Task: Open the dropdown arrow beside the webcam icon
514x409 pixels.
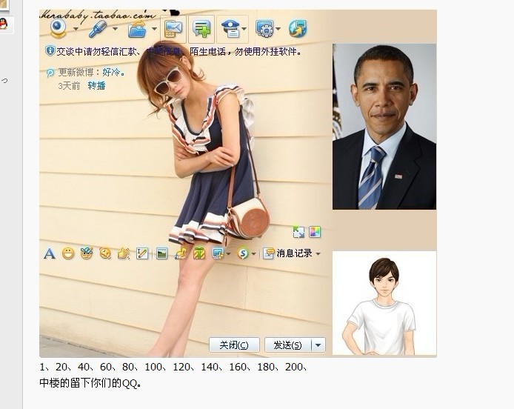Action: point(76,29)
